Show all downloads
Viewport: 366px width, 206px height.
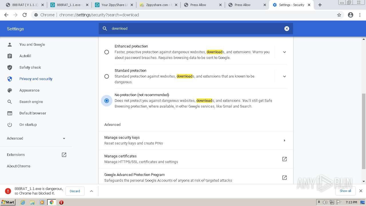coord(345,191)
